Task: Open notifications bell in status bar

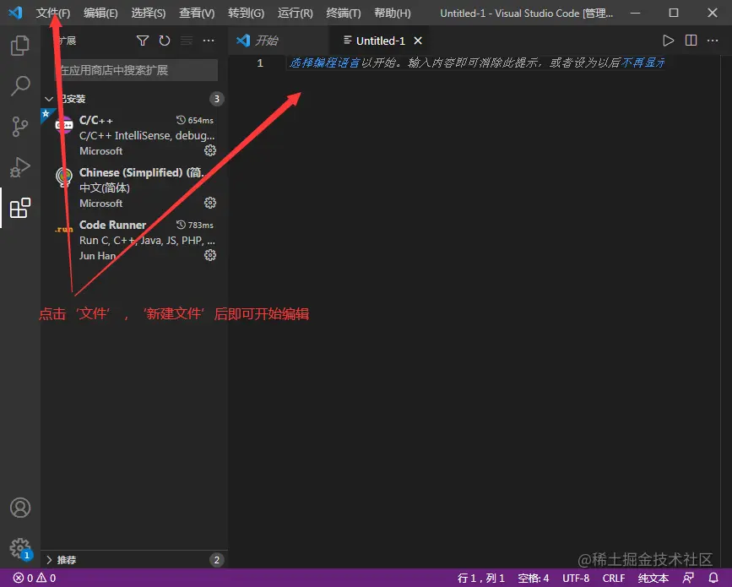Action: point(713,578)
